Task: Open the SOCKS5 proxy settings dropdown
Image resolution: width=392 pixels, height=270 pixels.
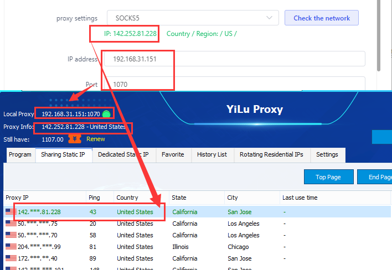Action: (x=193, y=18)
